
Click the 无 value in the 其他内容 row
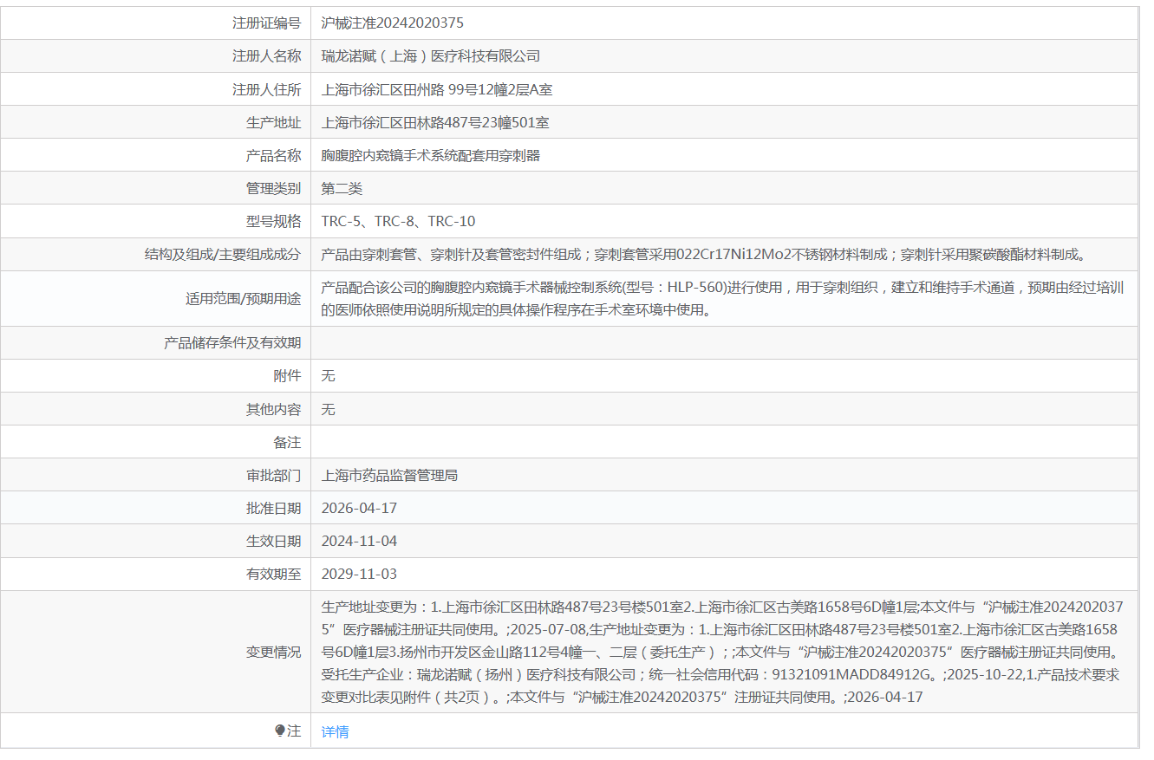329,409
